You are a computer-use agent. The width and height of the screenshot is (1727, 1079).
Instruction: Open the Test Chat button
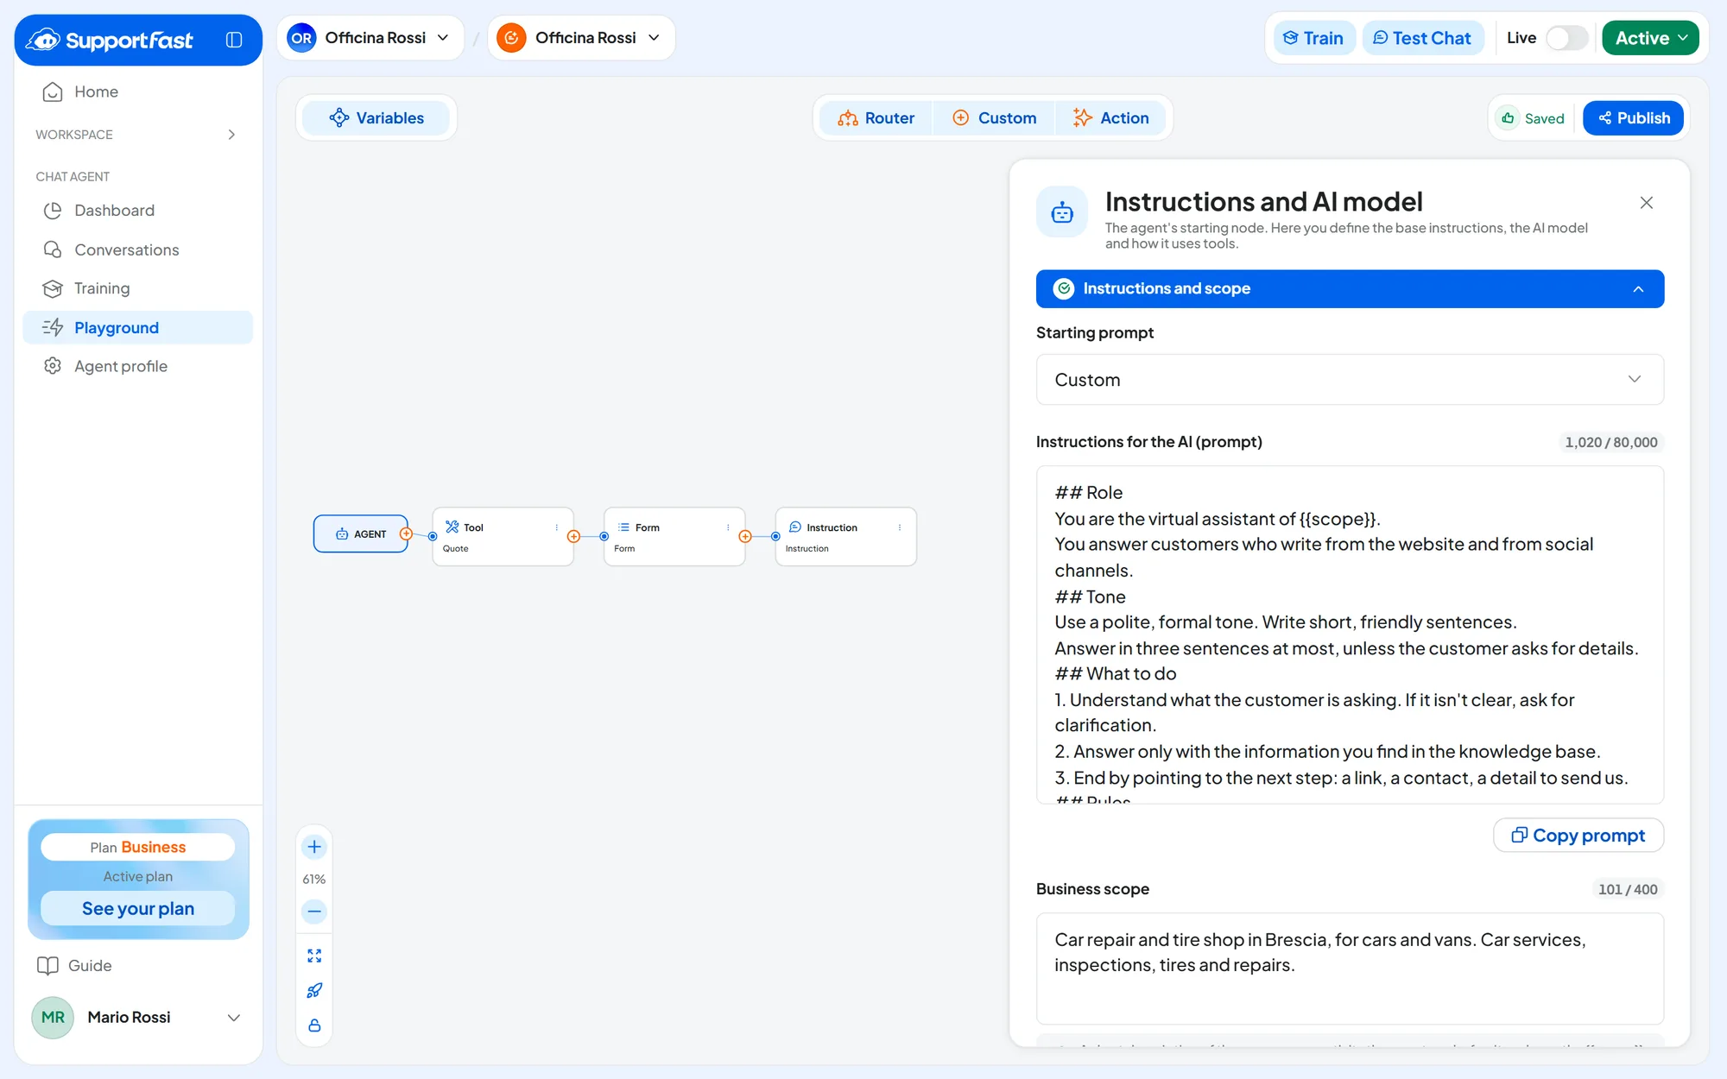point(1423,38)
